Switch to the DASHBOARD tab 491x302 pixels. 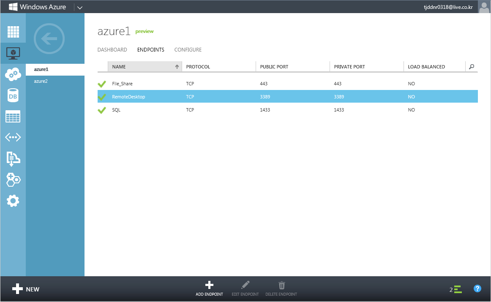(x=112, y=50)
